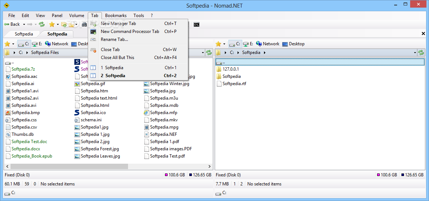This screenshot has height=201, width=429.
Task: Click the main toolbar Refresh icon
Action: pos(42,24)
